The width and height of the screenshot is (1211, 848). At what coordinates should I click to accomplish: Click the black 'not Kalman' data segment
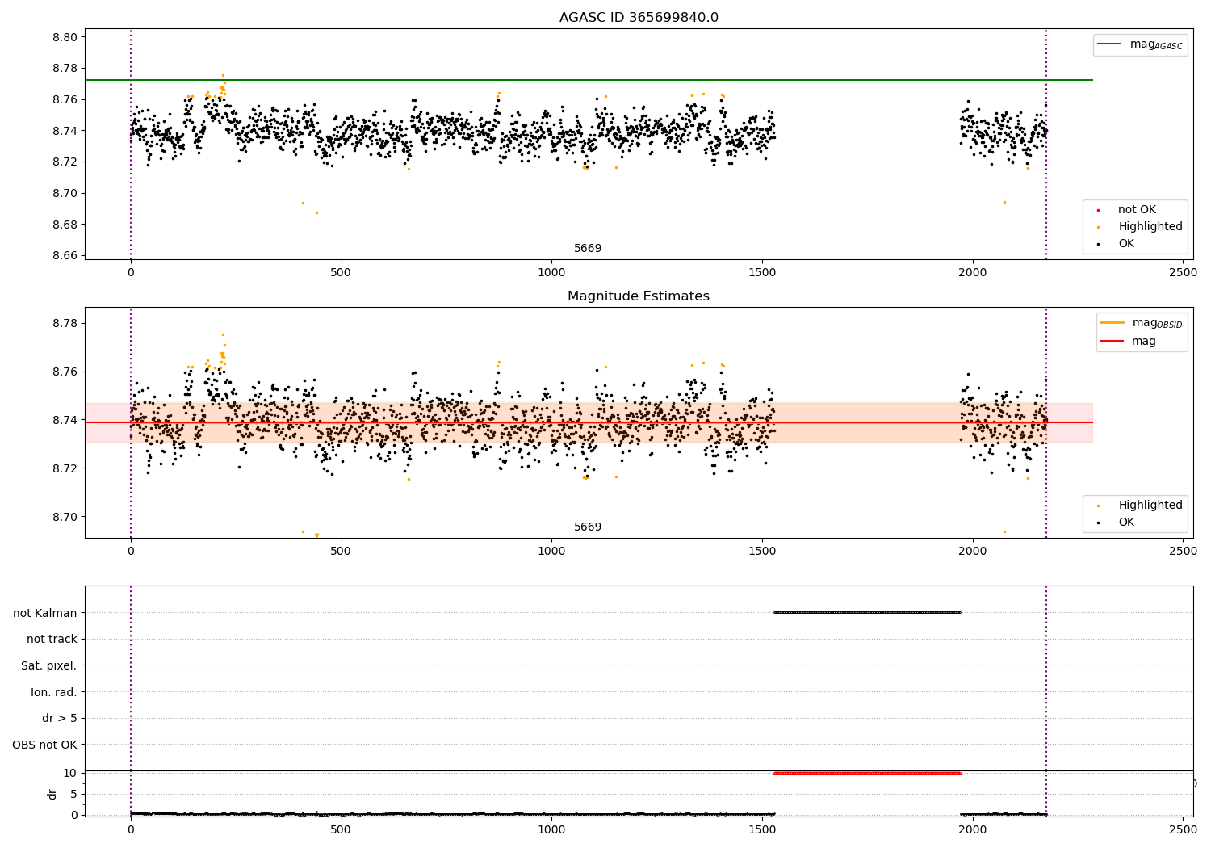867,612
